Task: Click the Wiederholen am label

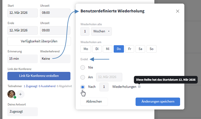Action: coord(91,42)
